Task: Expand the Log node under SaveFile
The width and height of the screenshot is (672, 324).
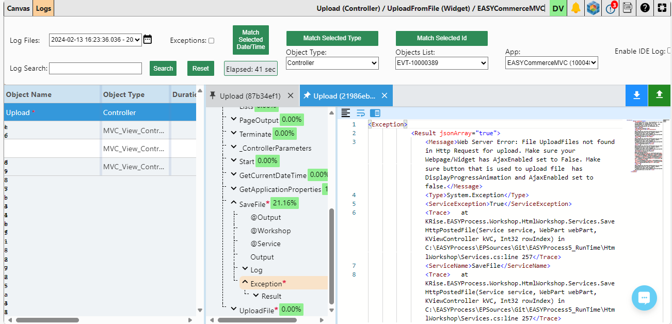Action: click(245, 269)
